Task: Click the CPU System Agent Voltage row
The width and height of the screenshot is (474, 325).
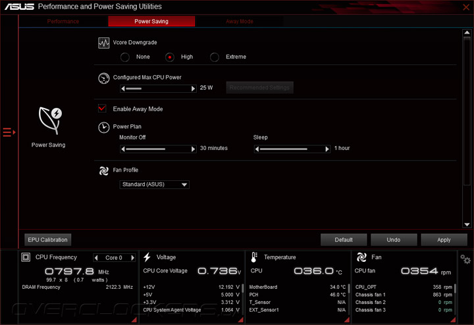Action: coord(192,310)
